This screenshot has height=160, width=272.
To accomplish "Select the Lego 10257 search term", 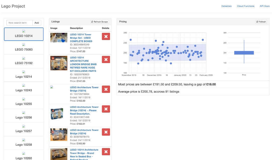I will [24, 129].
